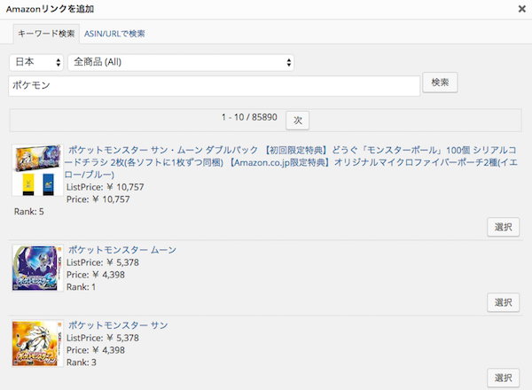532x390 pixels.
Task: Open the ポケットモンスター サン cover thumbnail
Action: pyautogui.click(x=37, y=343)
